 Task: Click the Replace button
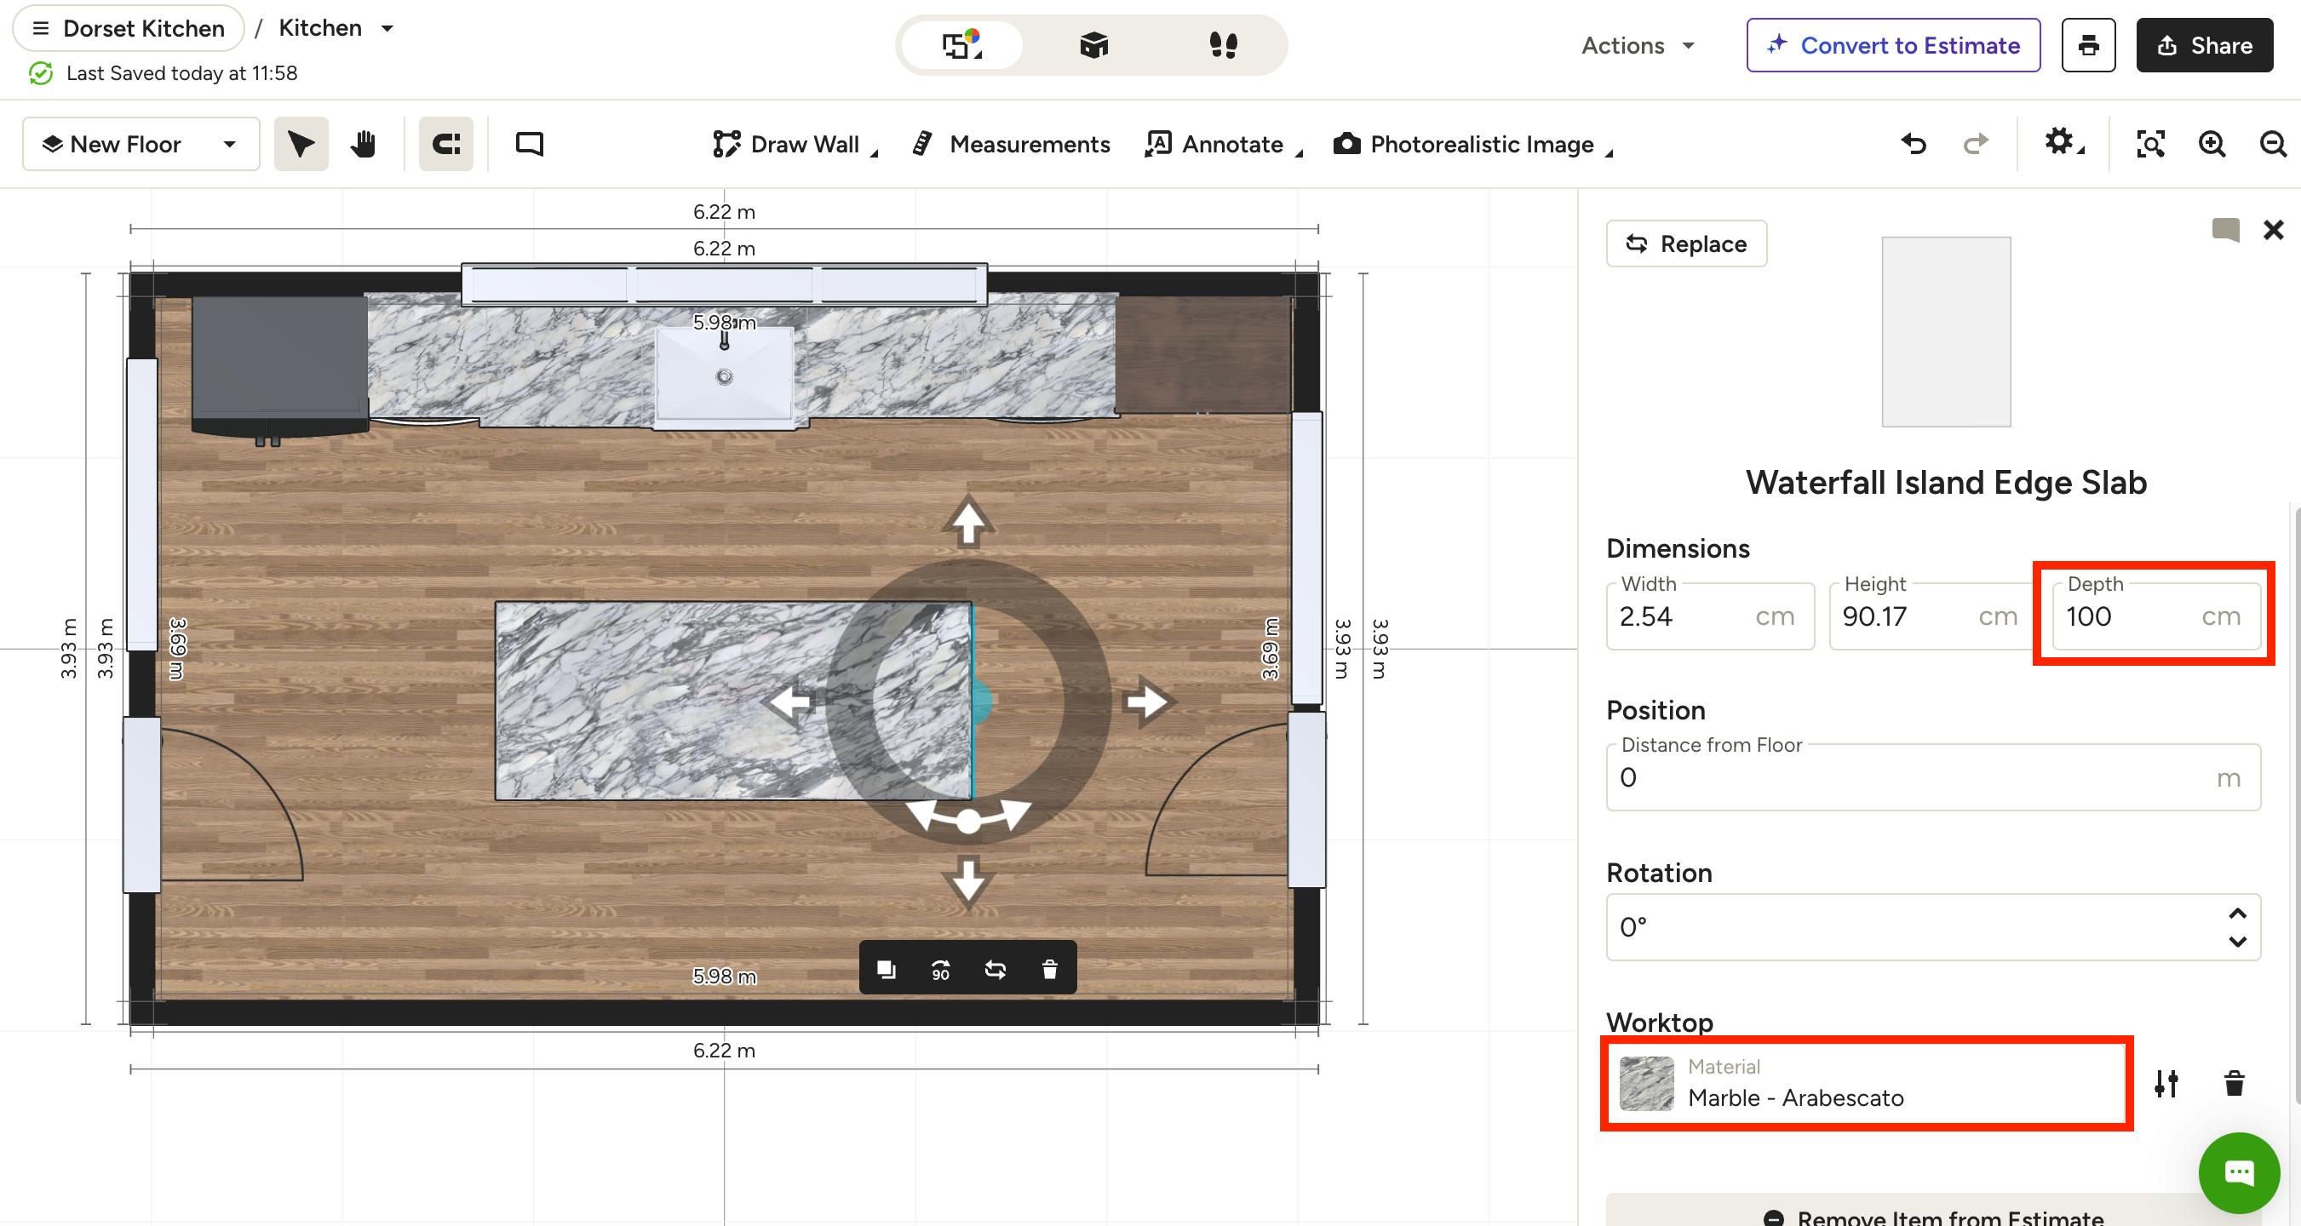click(1686, 243)
